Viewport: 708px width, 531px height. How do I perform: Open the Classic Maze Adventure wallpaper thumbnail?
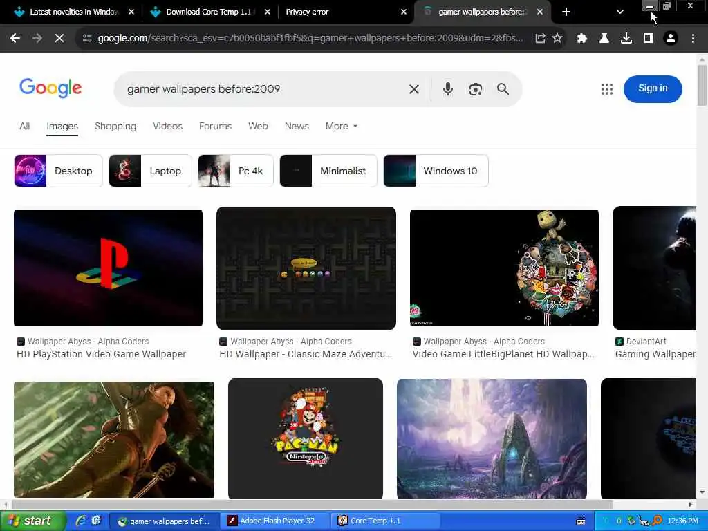tap(306, 268)
